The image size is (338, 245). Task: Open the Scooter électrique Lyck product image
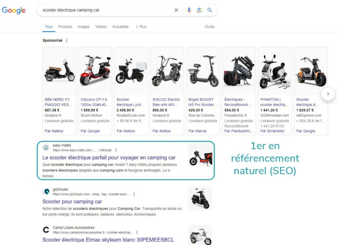click(131, 71)
